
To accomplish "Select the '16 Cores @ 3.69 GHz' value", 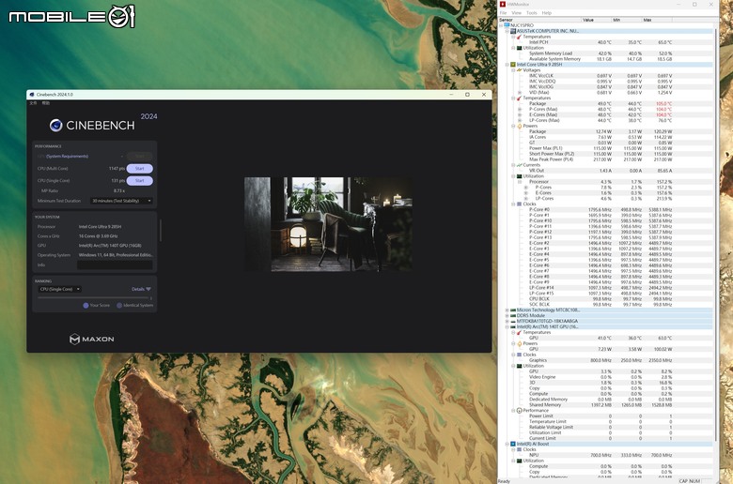I will pos(97,236).
